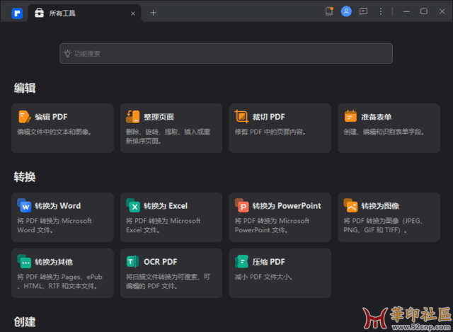Launch the OCR PDF icon

click(x=133, y=261)
